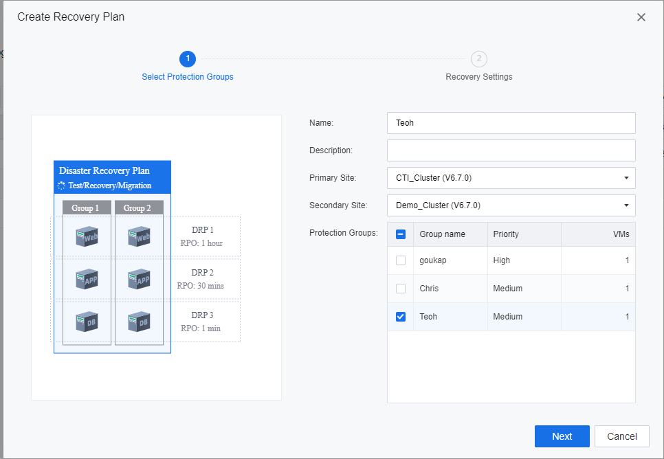Image resolution: width=664 pixels, height=459 pixels.
Task: Click the Group 1 DB server icon
Action: (86, 321)
